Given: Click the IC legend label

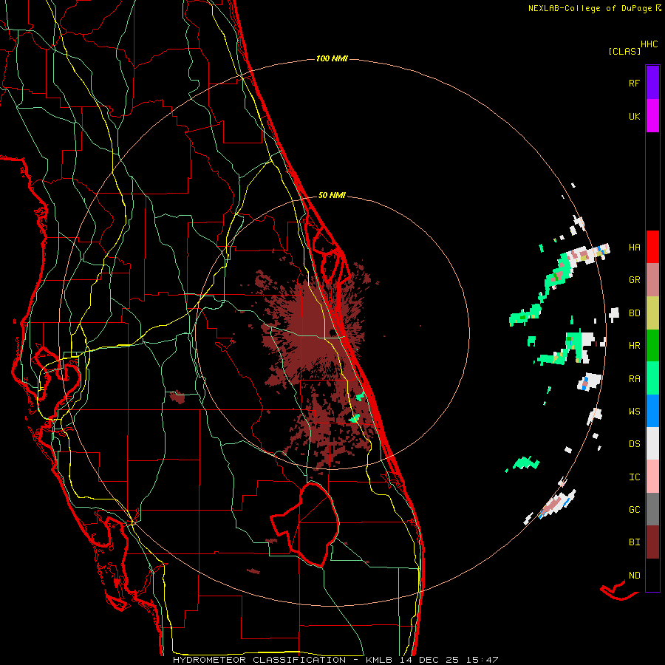Looking at the screenshot, I should tap(634, 477).
